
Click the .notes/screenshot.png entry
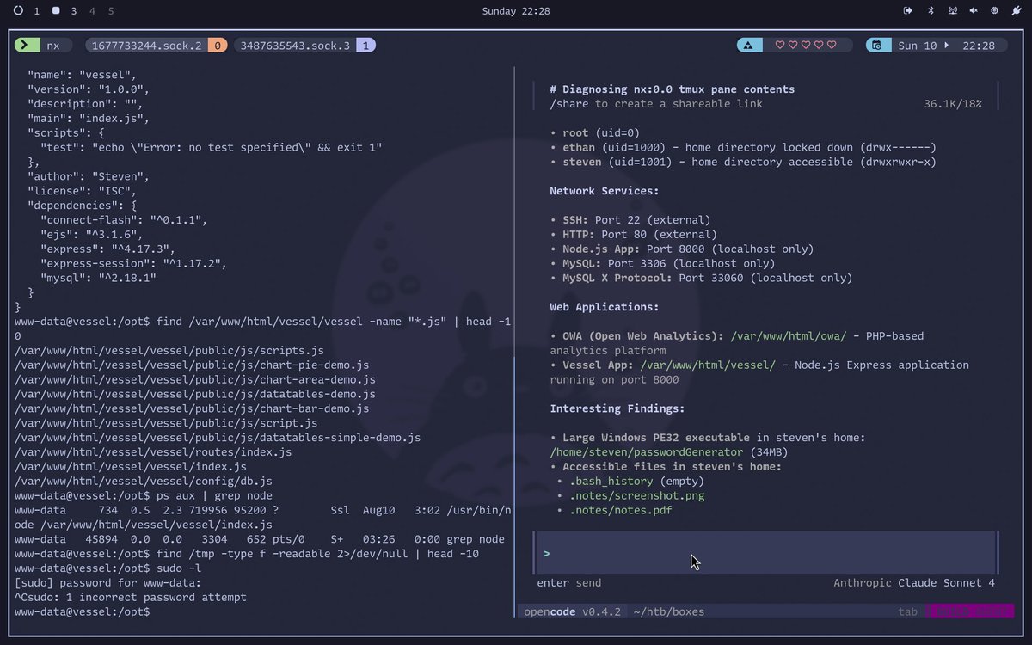click(637, 496)
